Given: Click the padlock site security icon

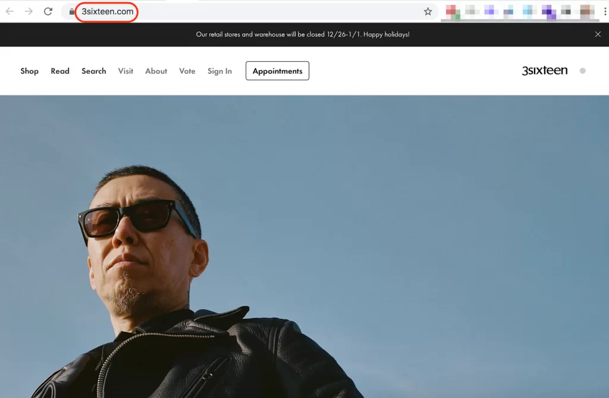Looking at the screenshot, I should [72, 12].
